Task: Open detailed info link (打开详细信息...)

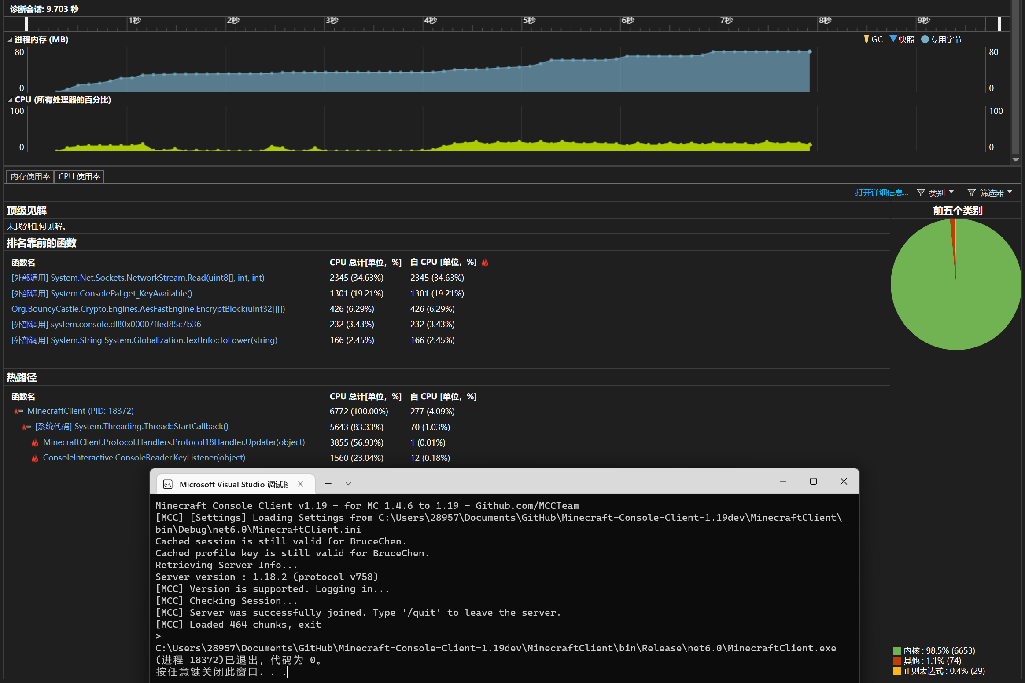Action: tap(881, 193)
